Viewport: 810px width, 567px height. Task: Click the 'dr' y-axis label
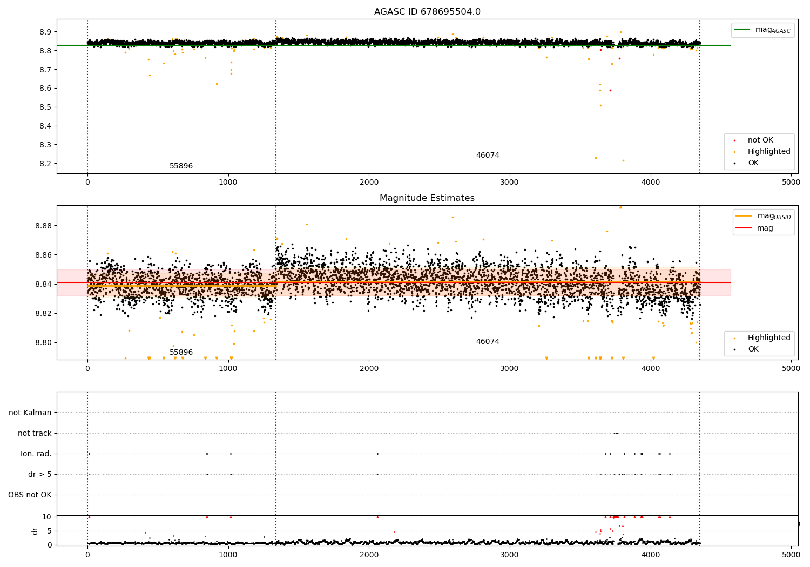tap(35, 531)
